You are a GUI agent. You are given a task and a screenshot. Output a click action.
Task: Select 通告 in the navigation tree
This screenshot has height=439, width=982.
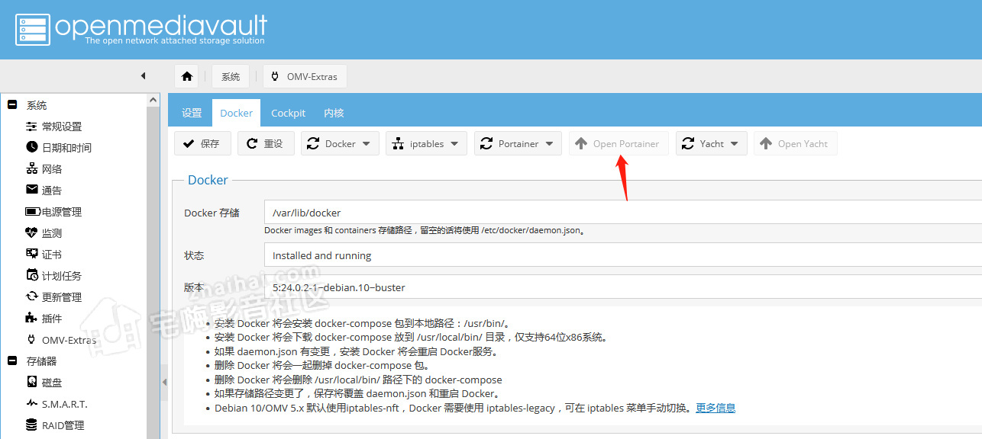52,191
